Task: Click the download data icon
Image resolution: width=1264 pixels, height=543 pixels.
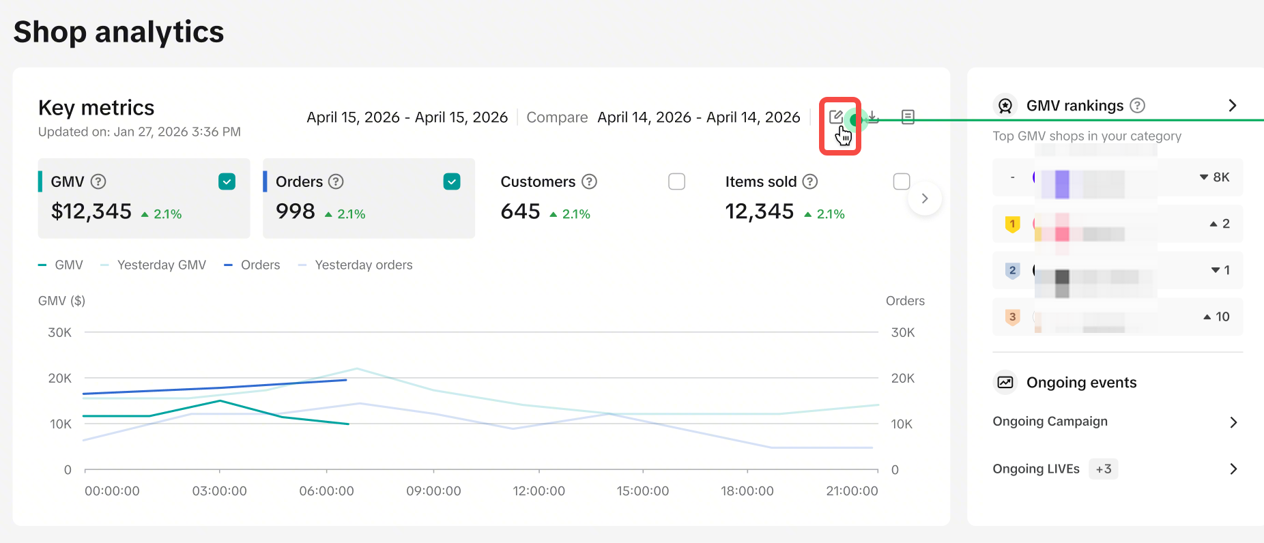Action: tap(873, 117)
